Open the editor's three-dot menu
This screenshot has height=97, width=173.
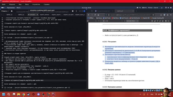tap(76, 11)
